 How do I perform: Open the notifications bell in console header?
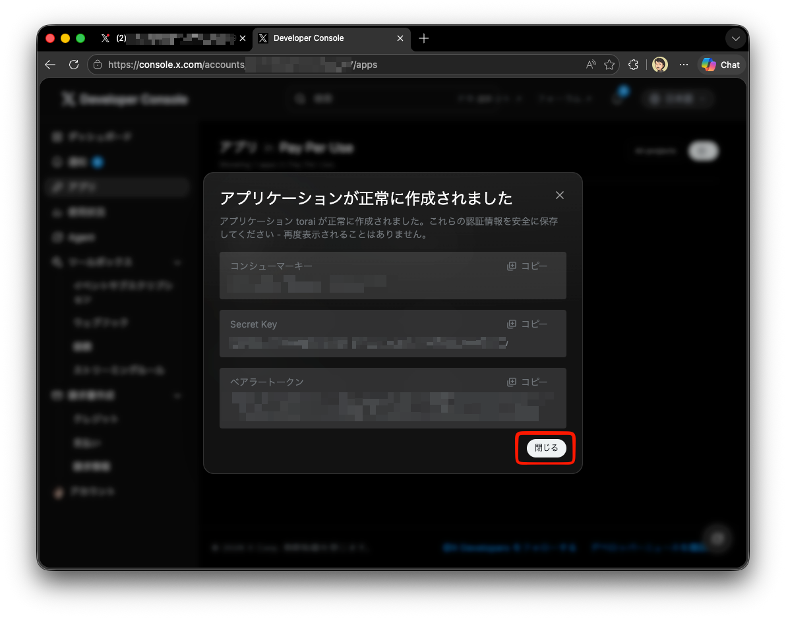coord(618,98)
